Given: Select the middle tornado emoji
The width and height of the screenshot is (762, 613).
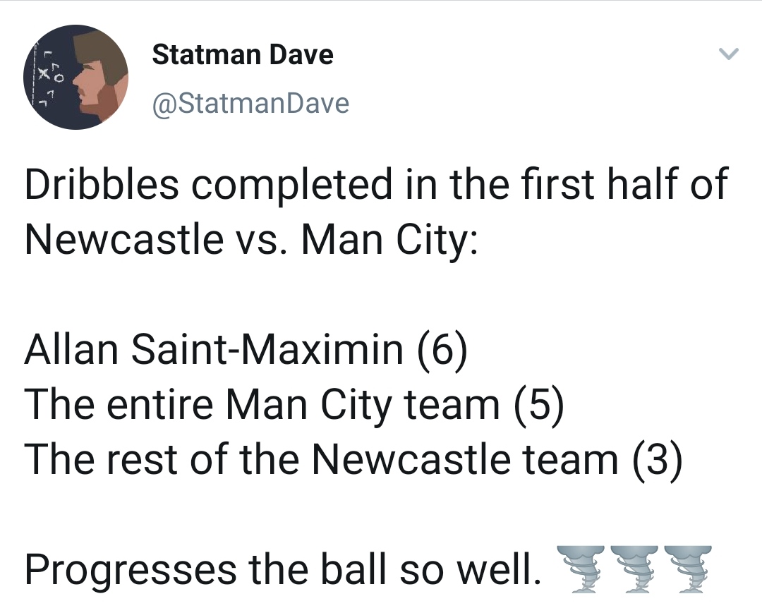Looking at the screenshot, I should tap(634, 569).
